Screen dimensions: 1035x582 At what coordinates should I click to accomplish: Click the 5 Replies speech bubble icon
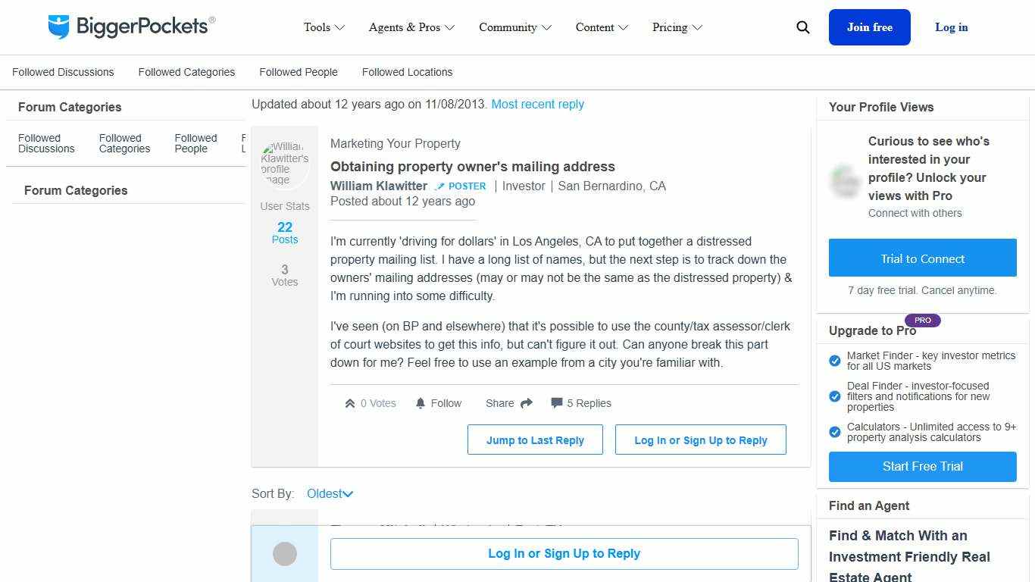click(557, 403)
